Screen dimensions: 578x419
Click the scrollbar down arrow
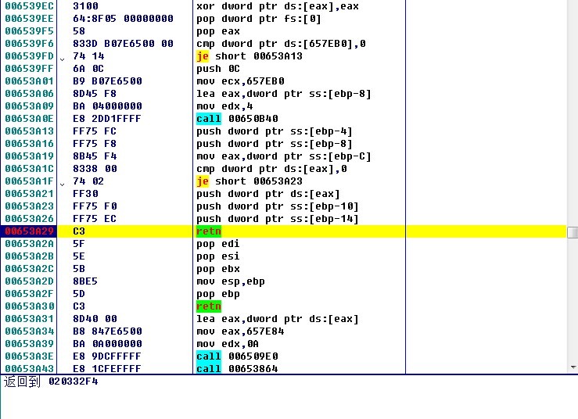pyautogui.click(x=573, y=367)
